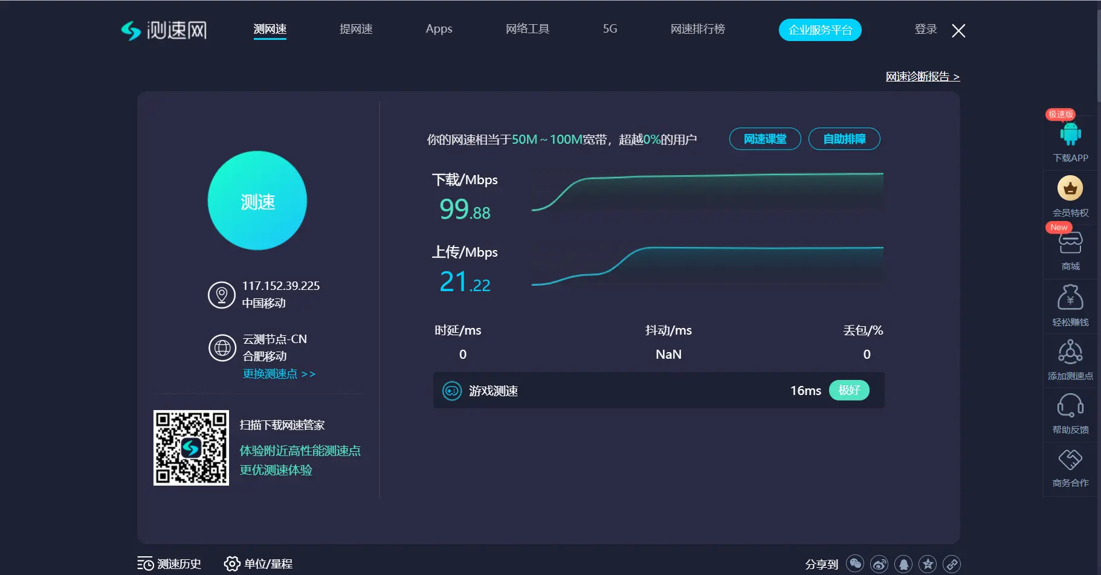Open 帮助反馈 headset icon
This screenshot has width=1101, height=575.
(x=1070, y=406)
